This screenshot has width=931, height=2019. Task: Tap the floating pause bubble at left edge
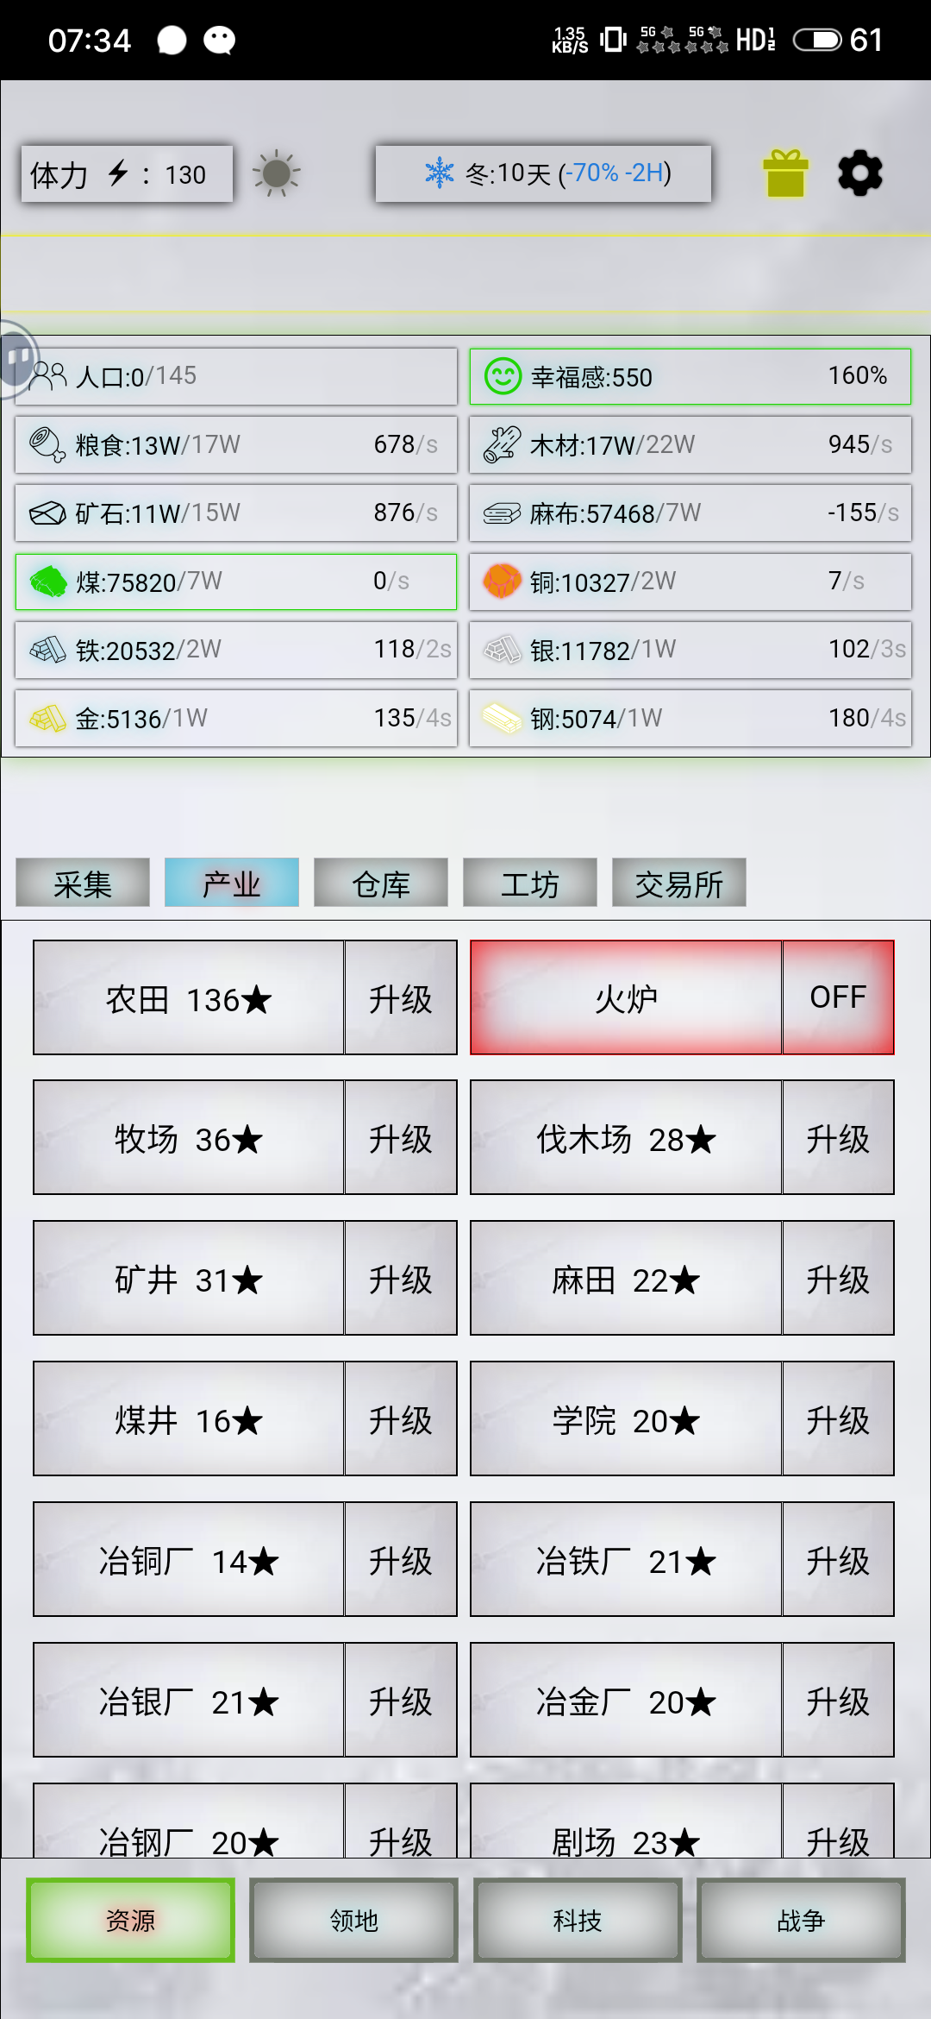17,358
